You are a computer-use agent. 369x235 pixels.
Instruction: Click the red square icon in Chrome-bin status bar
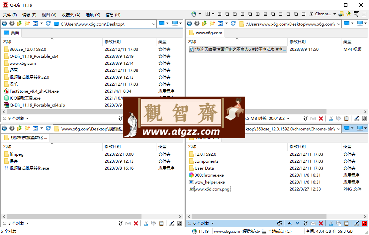[364, 223]
